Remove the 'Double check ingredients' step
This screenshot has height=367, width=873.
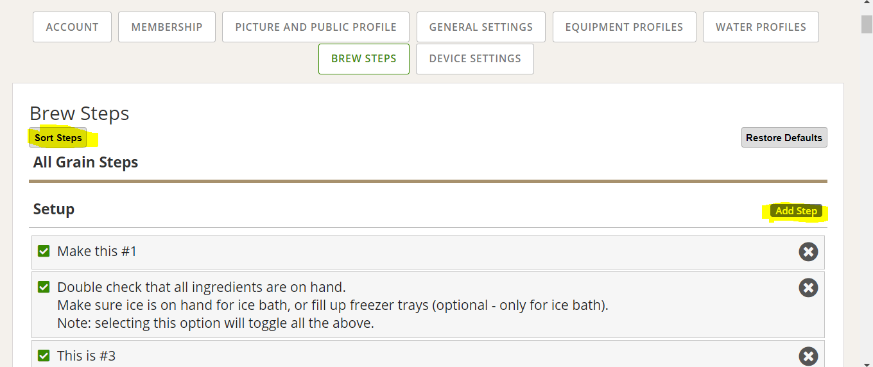[808, 287]
